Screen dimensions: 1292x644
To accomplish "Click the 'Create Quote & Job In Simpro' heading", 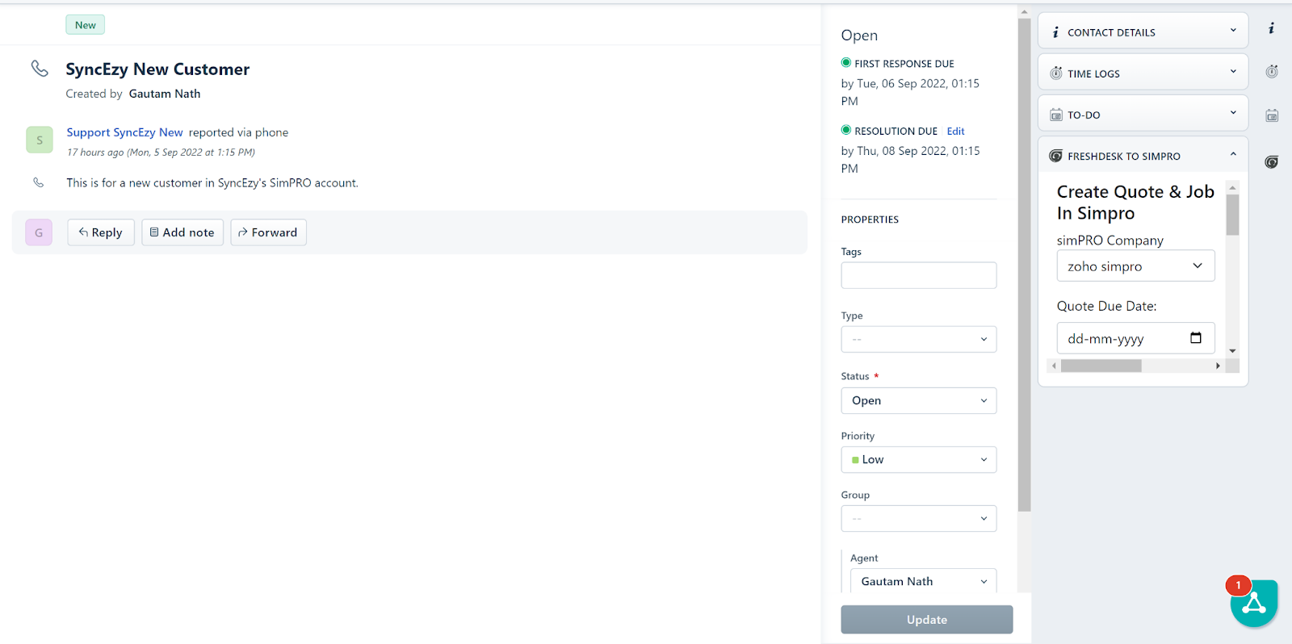I will 1135,203.
